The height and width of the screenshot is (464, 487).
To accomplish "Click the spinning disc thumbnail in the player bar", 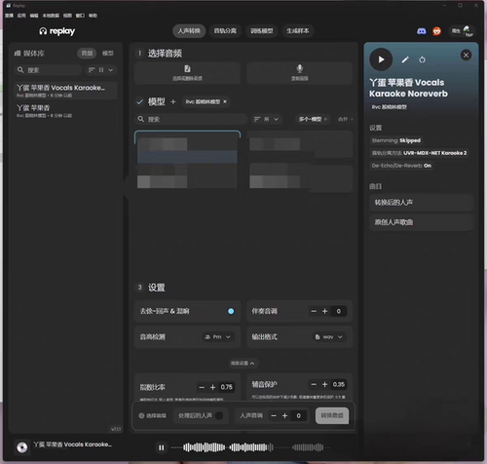I will pos(22,447).
